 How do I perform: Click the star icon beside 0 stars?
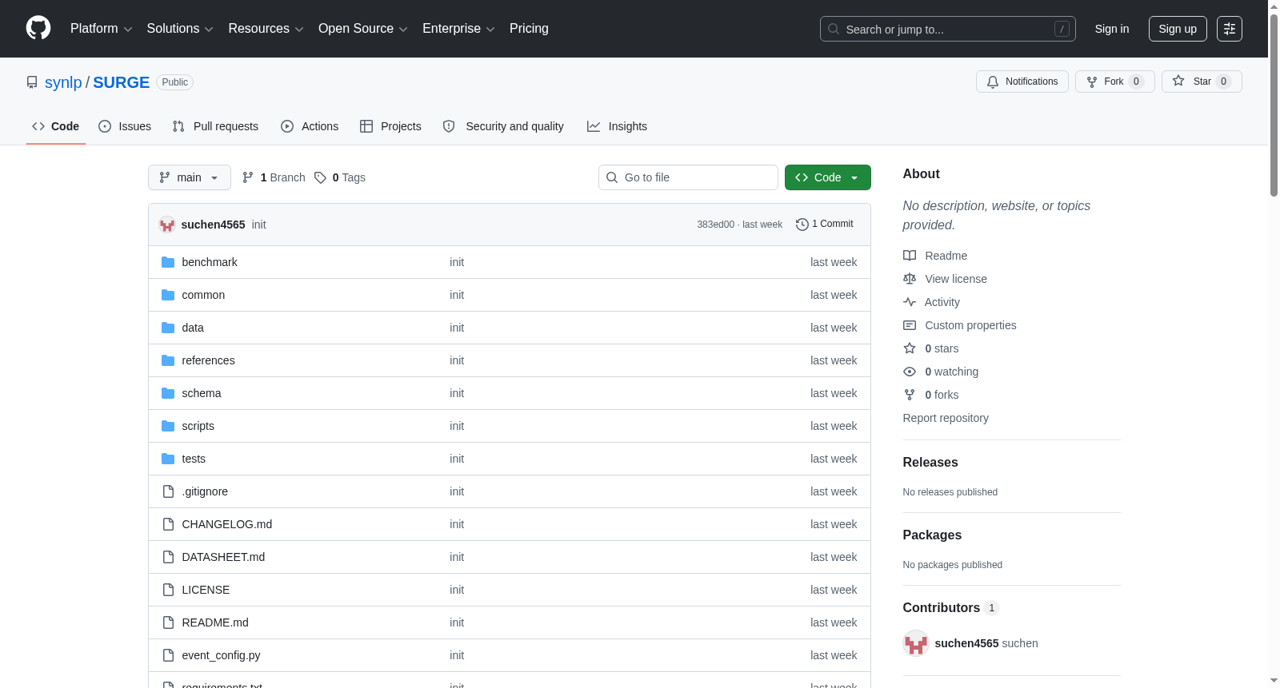pyautogui.click(x=910, y=348)
